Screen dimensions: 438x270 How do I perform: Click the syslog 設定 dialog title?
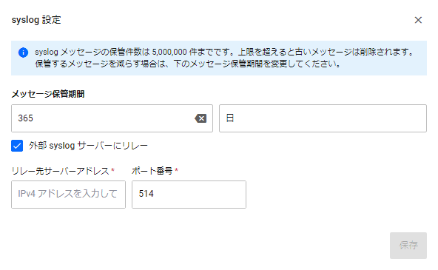click(36, 20)
